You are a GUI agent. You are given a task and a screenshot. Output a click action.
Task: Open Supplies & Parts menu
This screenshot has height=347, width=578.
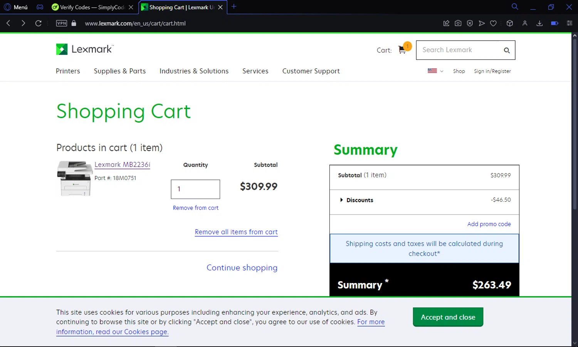click(120, 71)
